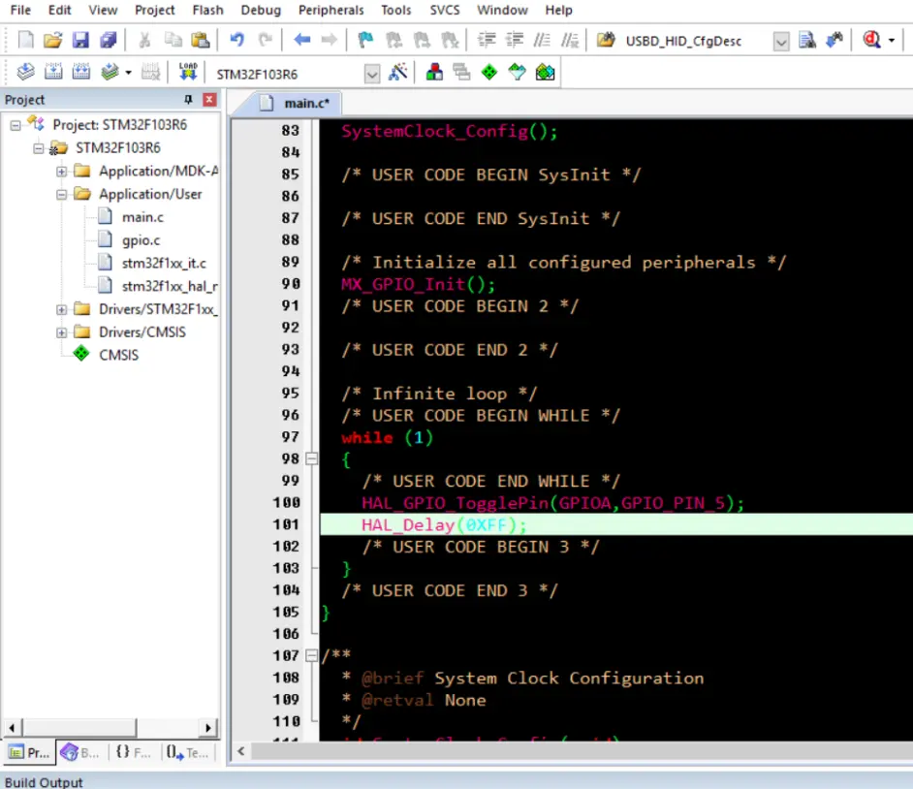Uncomment the selection
This screenshot has height=789, width=913.
[570, 40]
